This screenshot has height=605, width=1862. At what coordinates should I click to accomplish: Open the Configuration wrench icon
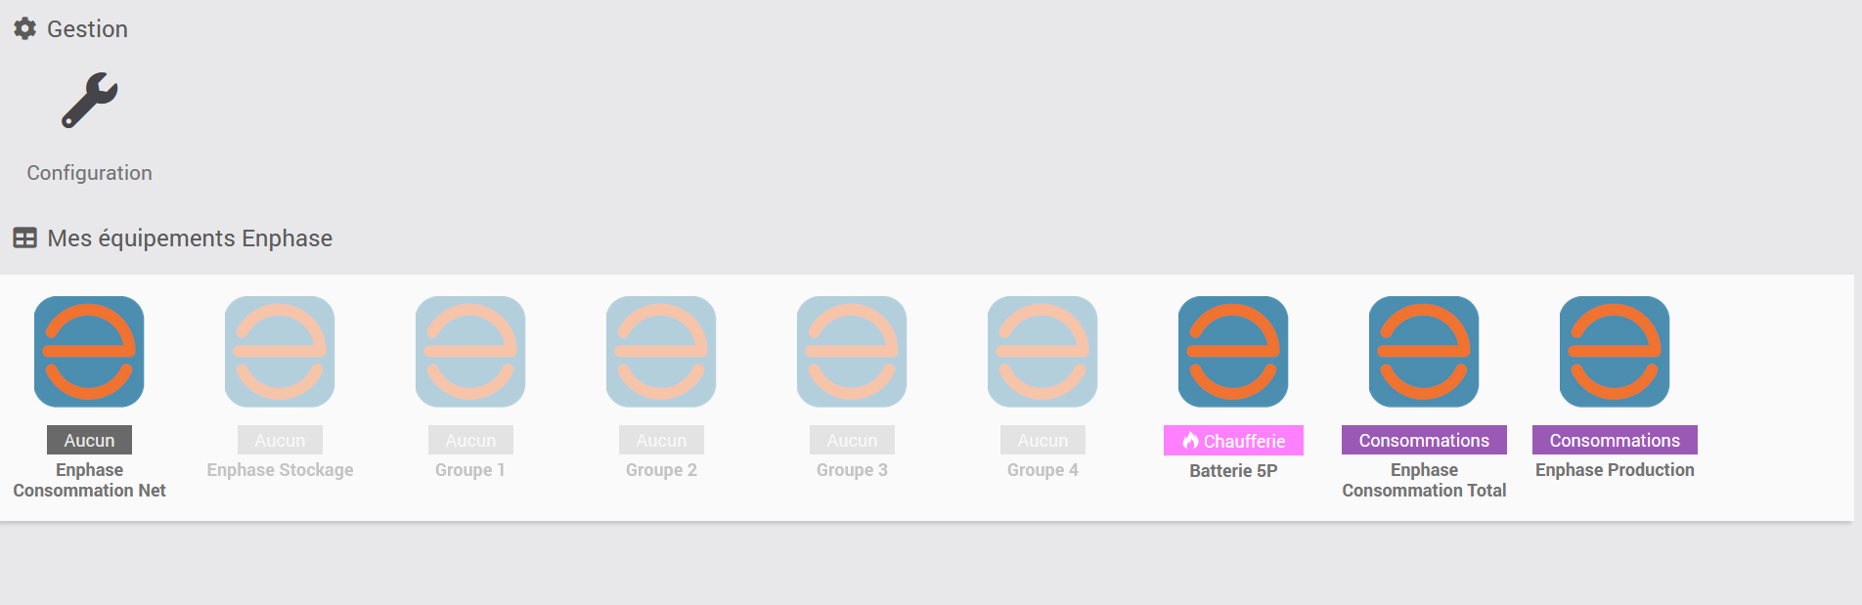[x=89, y=101]
